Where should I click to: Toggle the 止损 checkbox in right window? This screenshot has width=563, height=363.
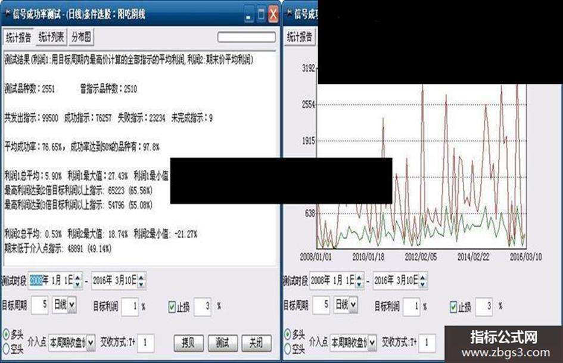click(x=453, y=307)
